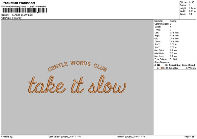The width and height of the screenshot is (197, 139).
Task: Click the 'Last Saved: 29/06/2025 01.17.16' footer text
Action: pyautogui.click(x=65, y=137)
